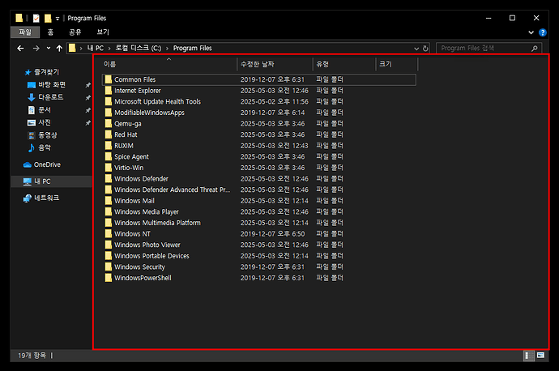This screenshot has width=559, height=371.
Task: Select the Internet Explorer folder icon
Action: pos(108,91)
